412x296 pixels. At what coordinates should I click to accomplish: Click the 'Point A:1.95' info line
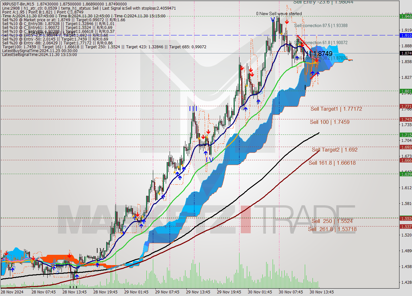coord(42,12)
